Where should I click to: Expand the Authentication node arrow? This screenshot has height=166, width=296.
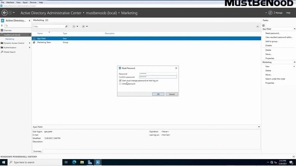[30, 47]
